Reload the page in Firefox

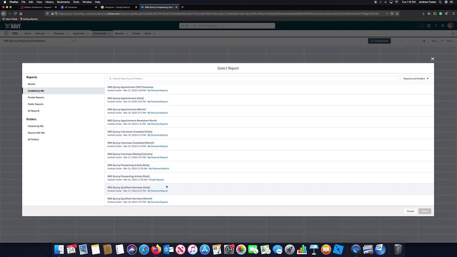click(15, 14)
